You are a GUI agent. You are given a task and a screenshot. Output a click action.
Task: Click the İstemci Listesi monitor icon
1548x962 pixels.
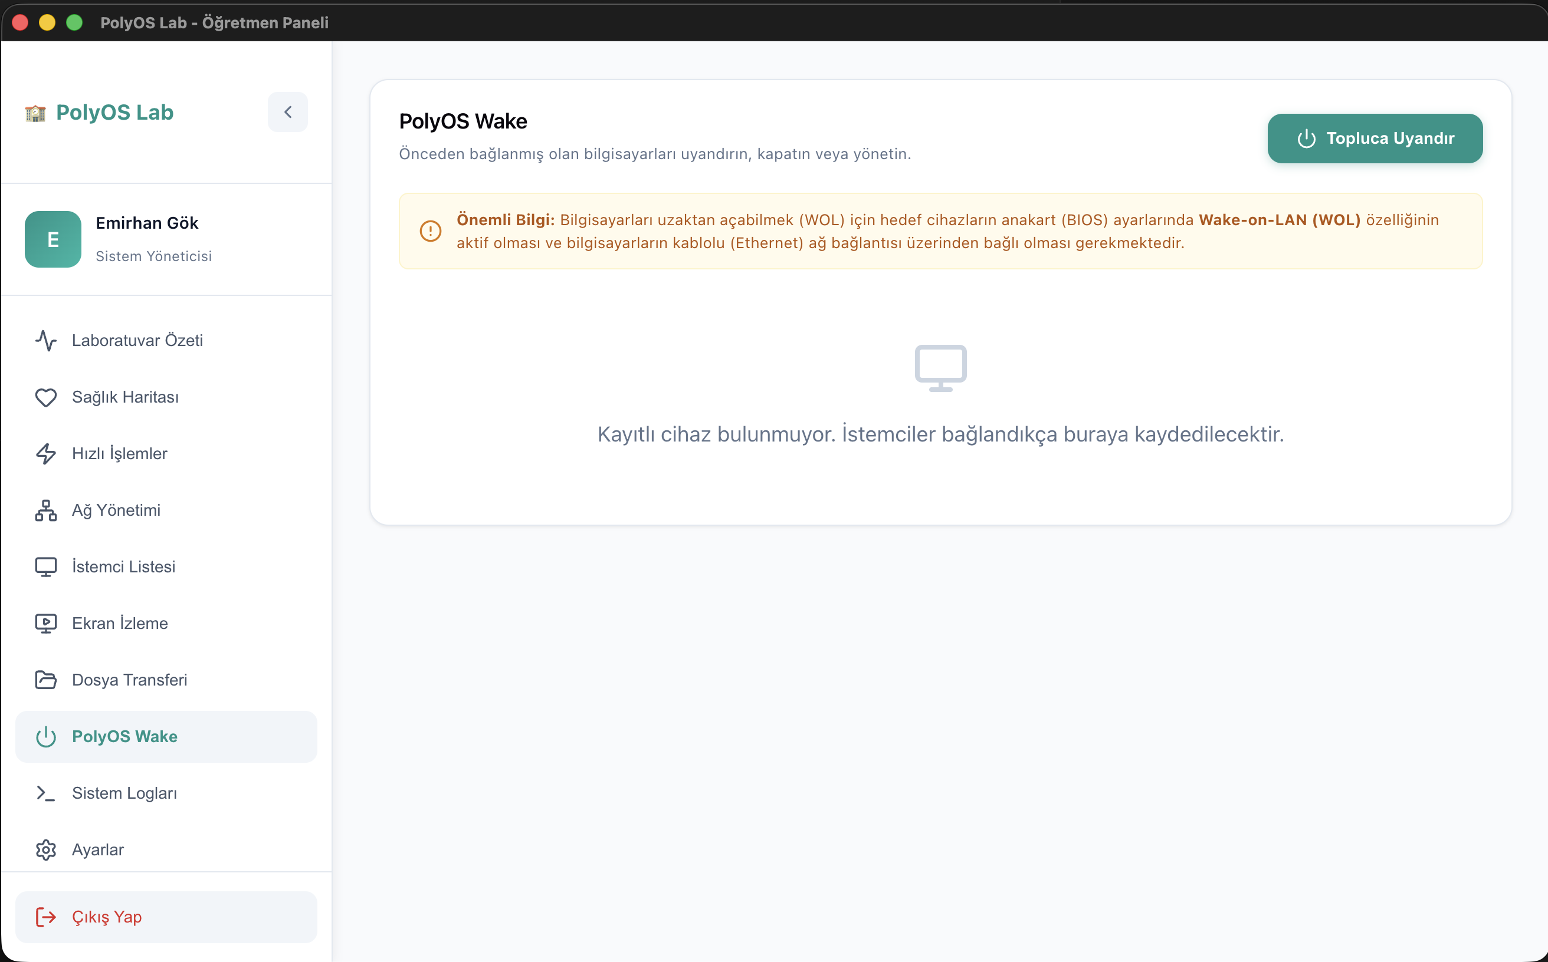[x=46, y=567]
